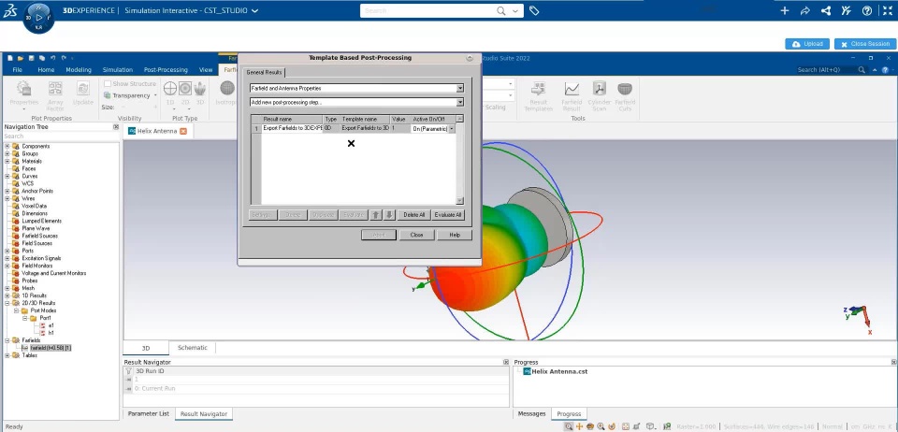The height and width of the screenshot is (432, 898).
Task: Open the Farfield Result tool
Action: [x=572, y=95]
